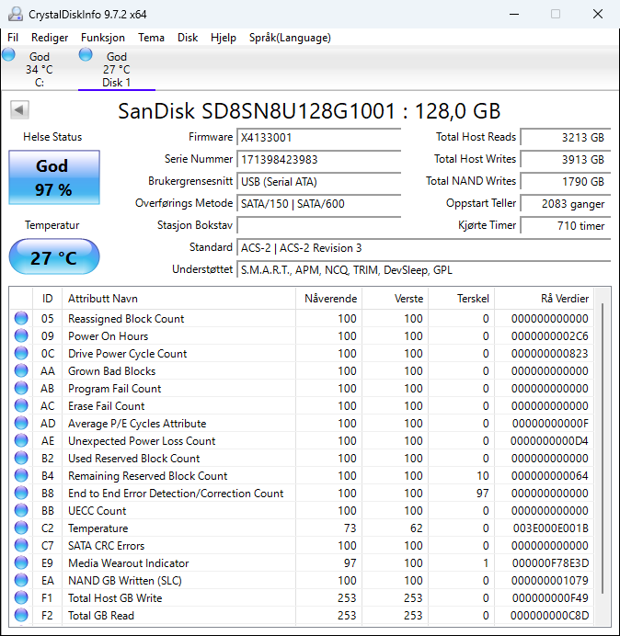Select the Disk 1 tab
Image resolution: width=620 pixels, height=636 pixels.
(117, 69)
